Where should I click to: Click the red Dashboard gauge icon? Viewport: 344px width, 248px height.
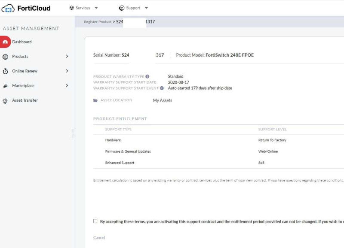(5, 42)
